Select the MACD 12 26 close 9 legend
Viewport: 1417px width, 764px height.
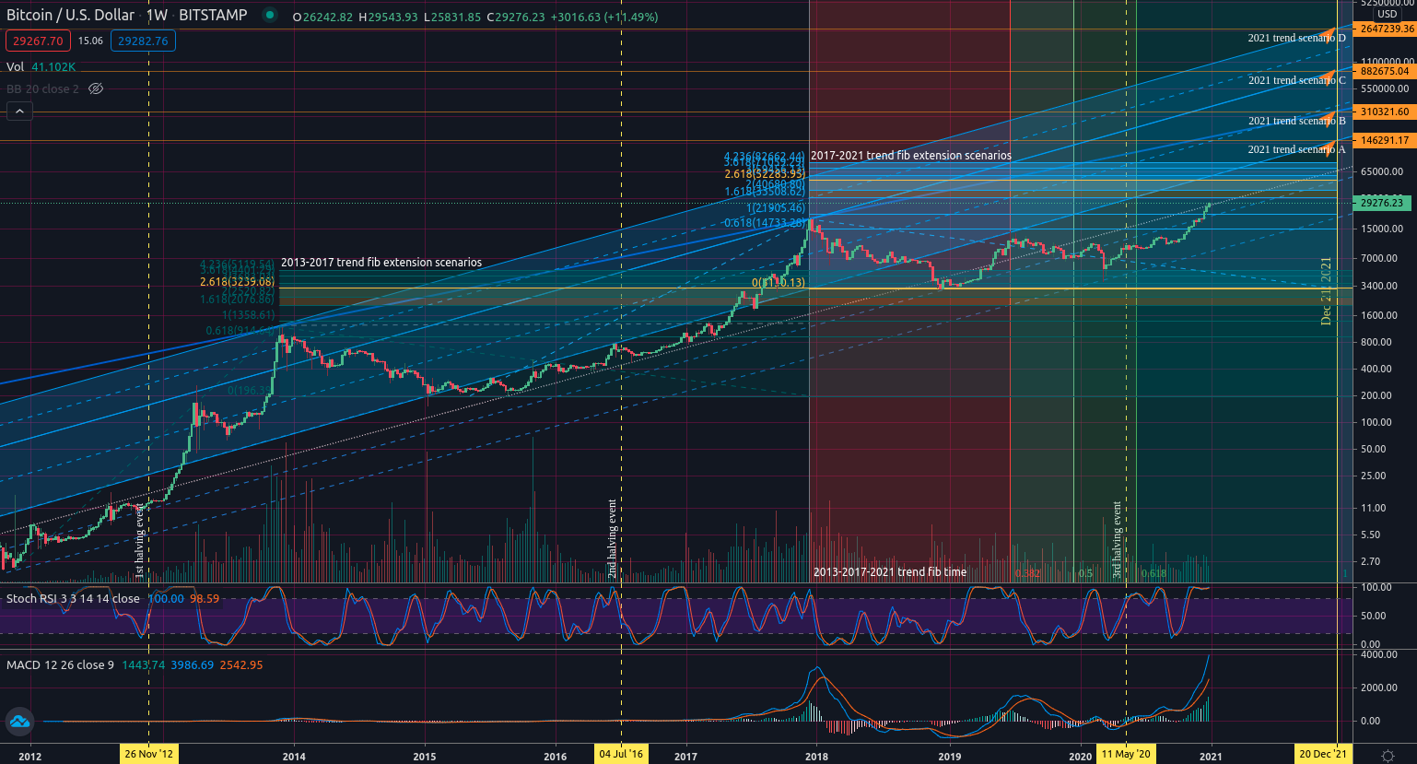pos(60,664)
